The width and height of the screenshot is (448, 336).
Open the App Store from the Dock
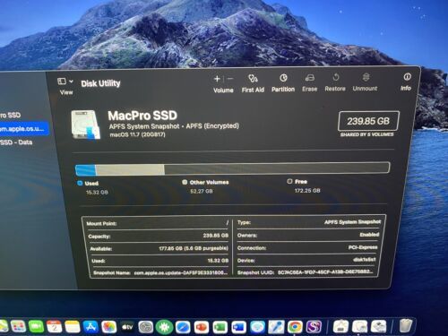tap(90, 326)
